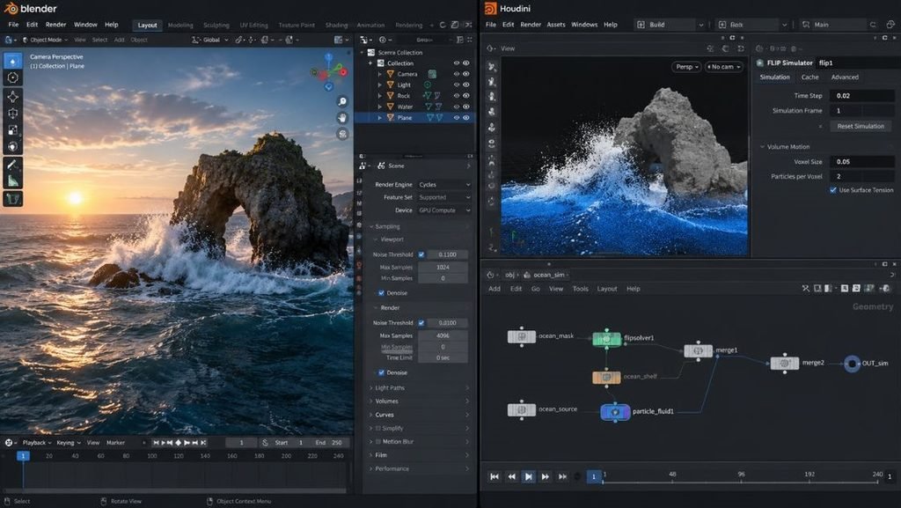Select the 3D Cursor tool in Blender
901x508 pixels.
click(x=12, y=77)
